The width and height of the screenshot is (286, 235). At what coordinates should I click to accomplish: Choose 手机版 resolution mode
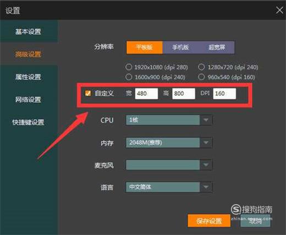pos(180,47)
